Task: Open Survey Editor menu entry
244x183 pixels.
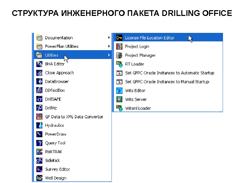Action: point(73,169)
